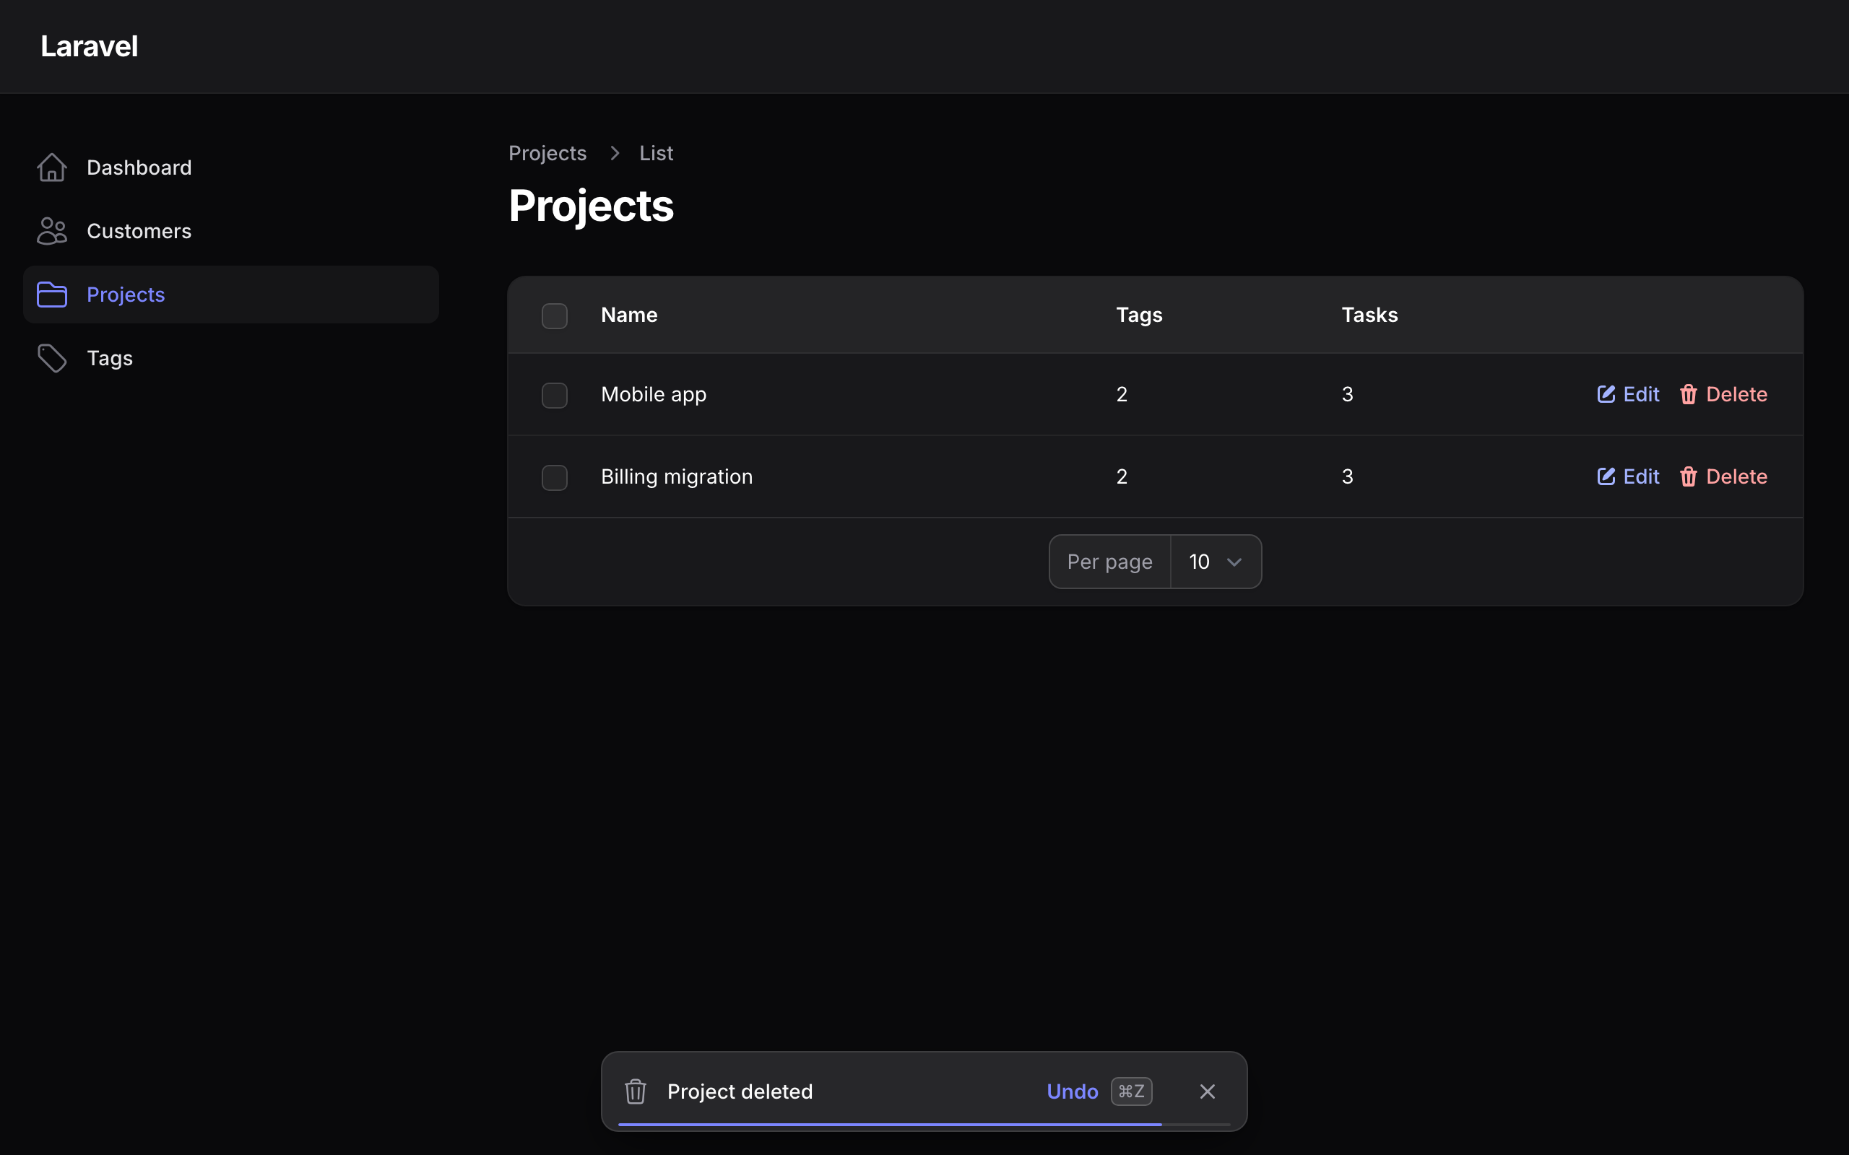Click the Tags column header
The height and width of the screenshot is (1155, 1849).
(1139, 315)
